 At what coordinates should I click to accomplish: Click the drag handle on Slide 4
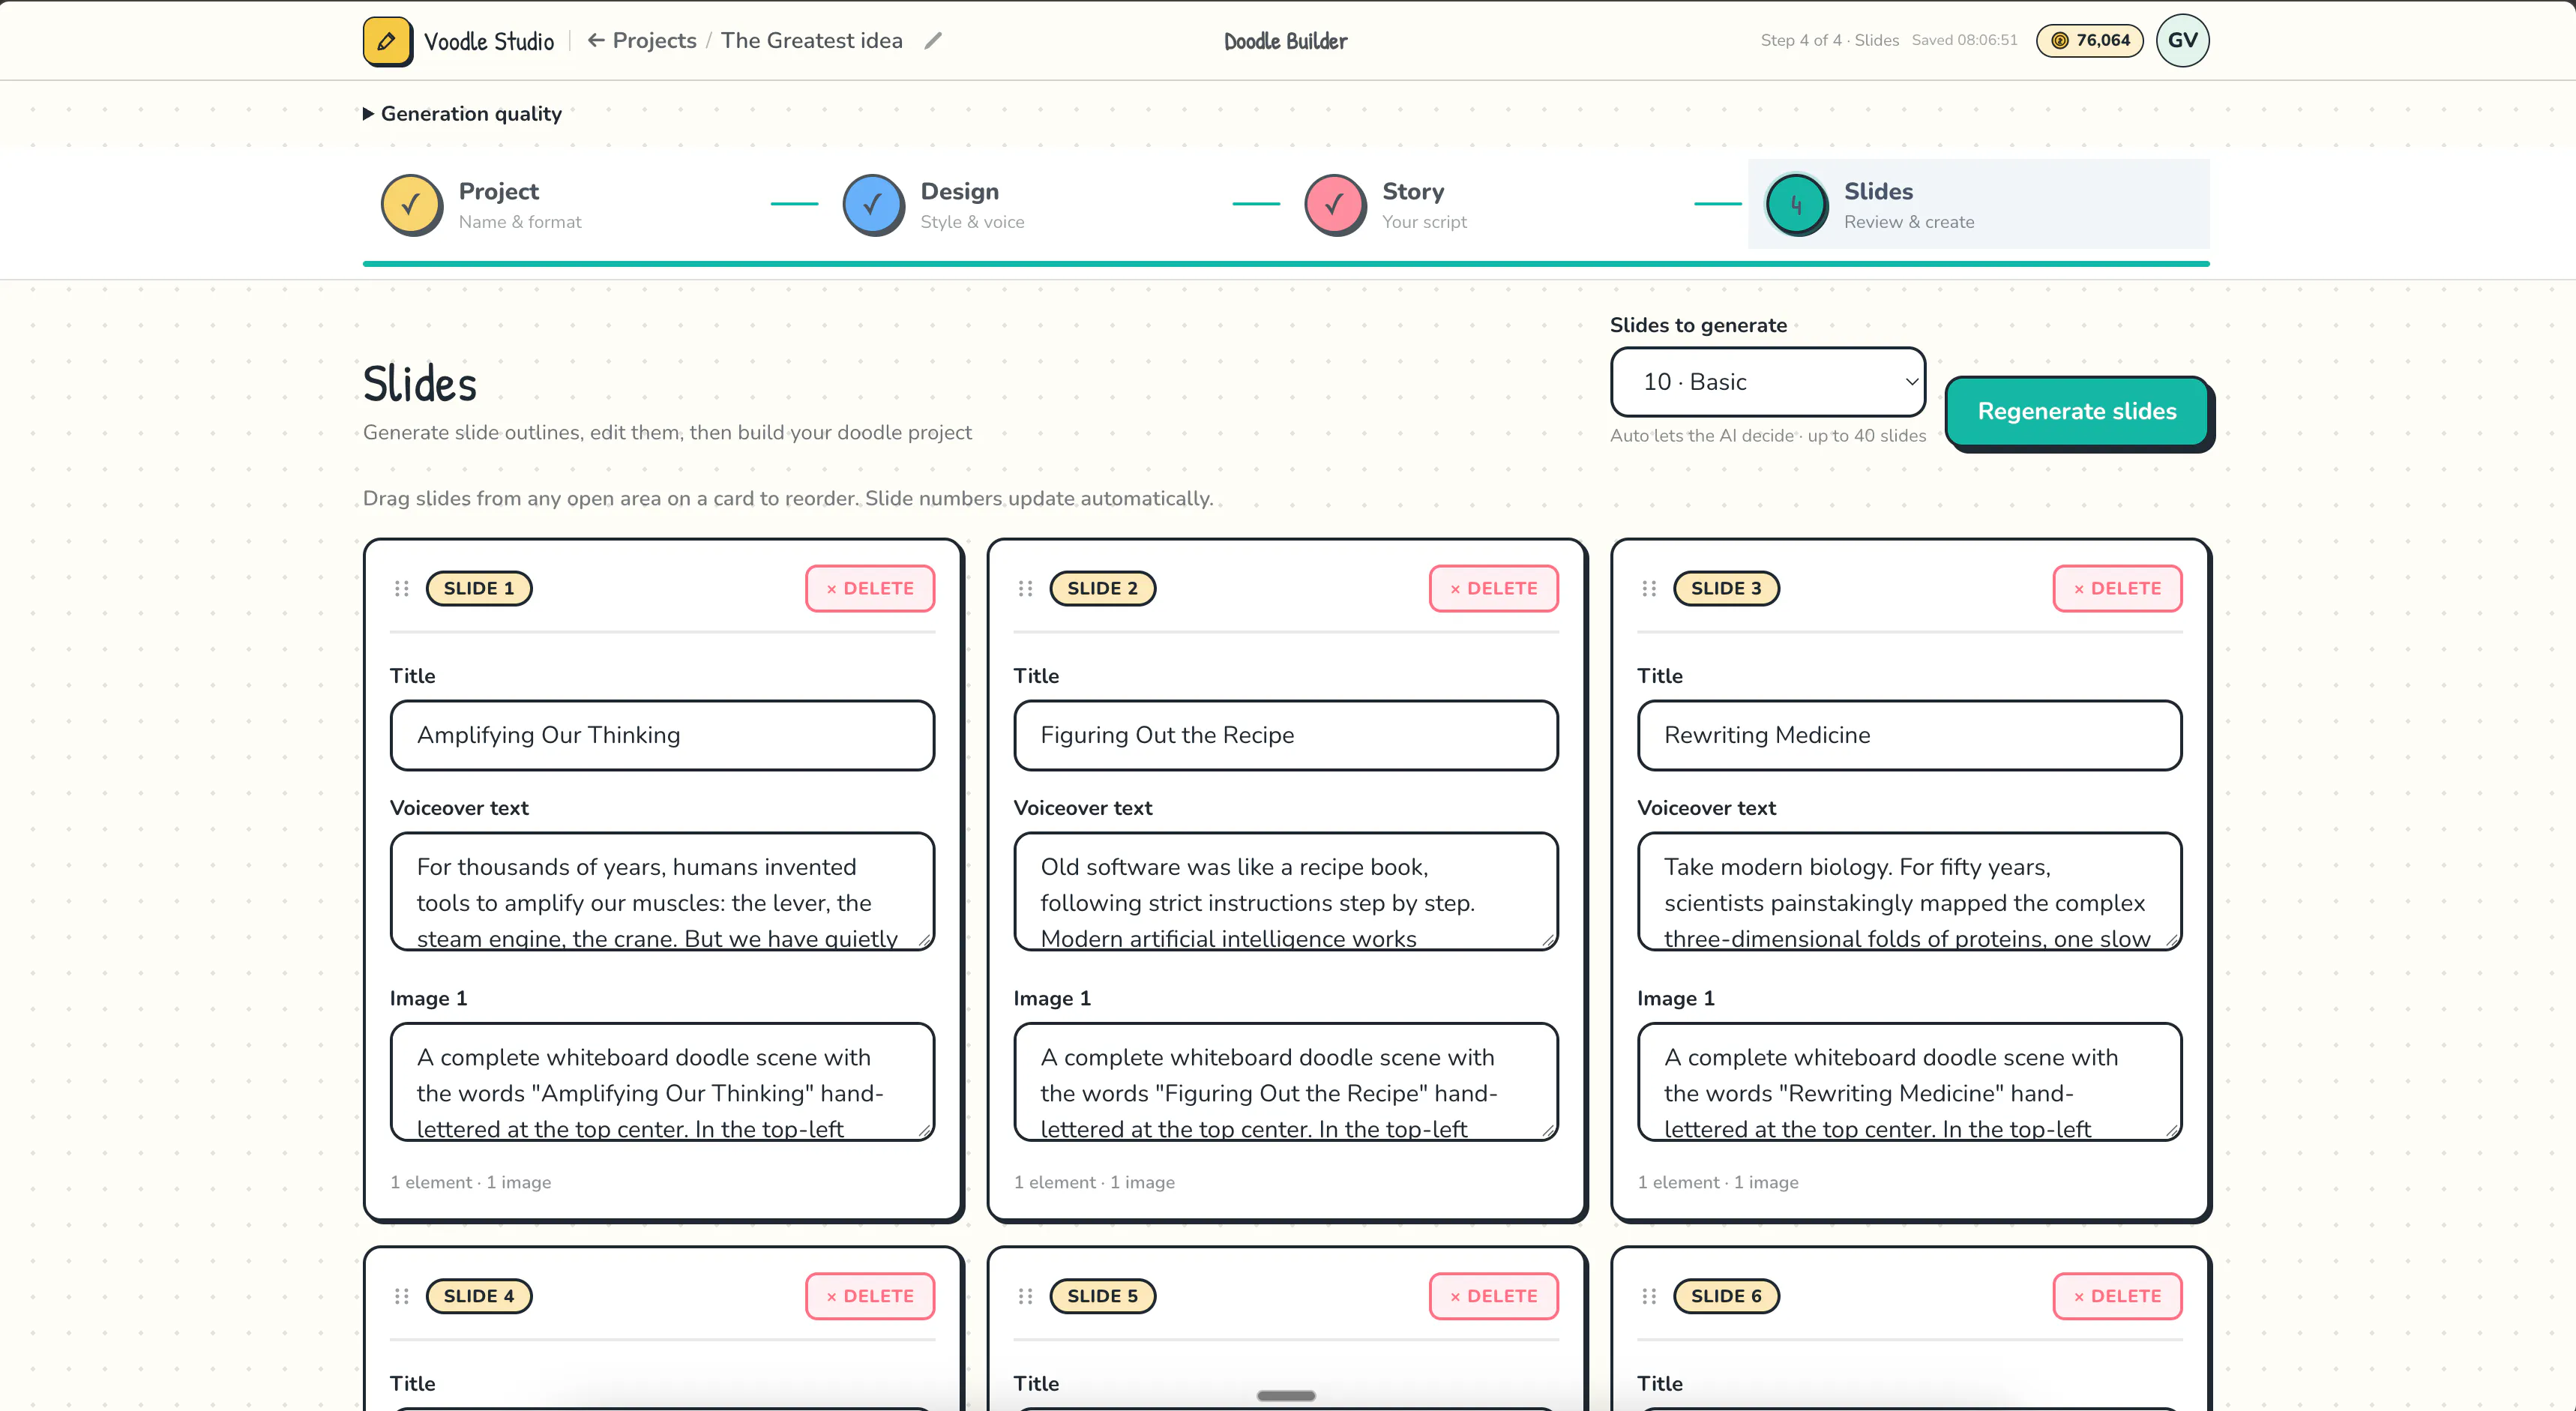(x=402, y=1296)
